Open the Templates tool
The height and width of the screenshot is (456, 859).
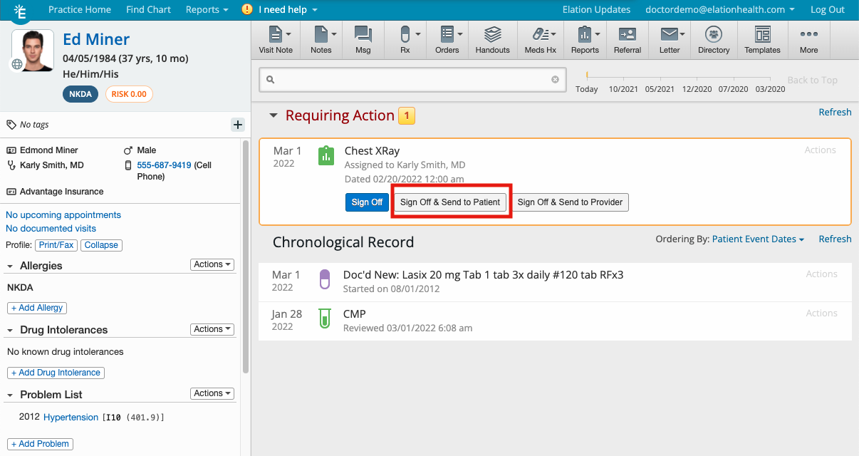(762, 40)
